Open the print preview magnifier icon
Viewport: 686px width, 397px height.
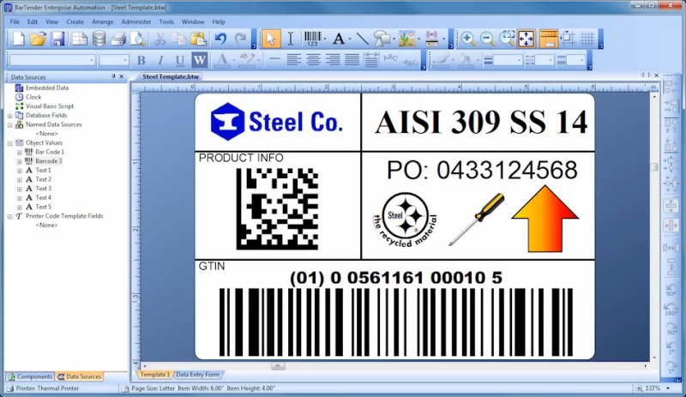[138, 39]
